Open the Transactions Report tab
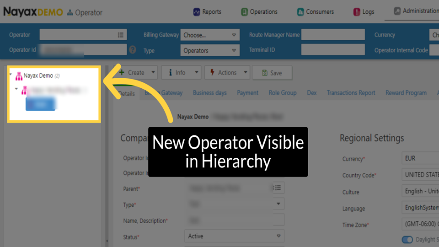 click(351, 93)
